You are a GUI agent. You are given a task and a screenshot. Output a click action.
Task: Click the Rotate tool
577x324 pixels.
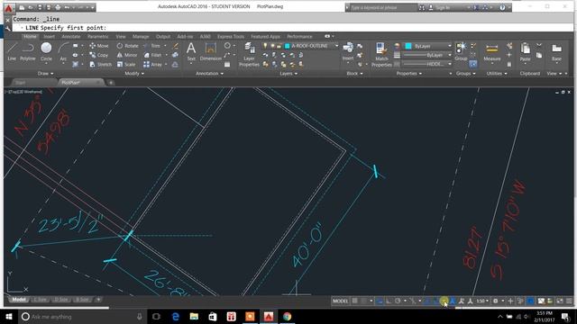pyautogui.click(x=128, y=46)
